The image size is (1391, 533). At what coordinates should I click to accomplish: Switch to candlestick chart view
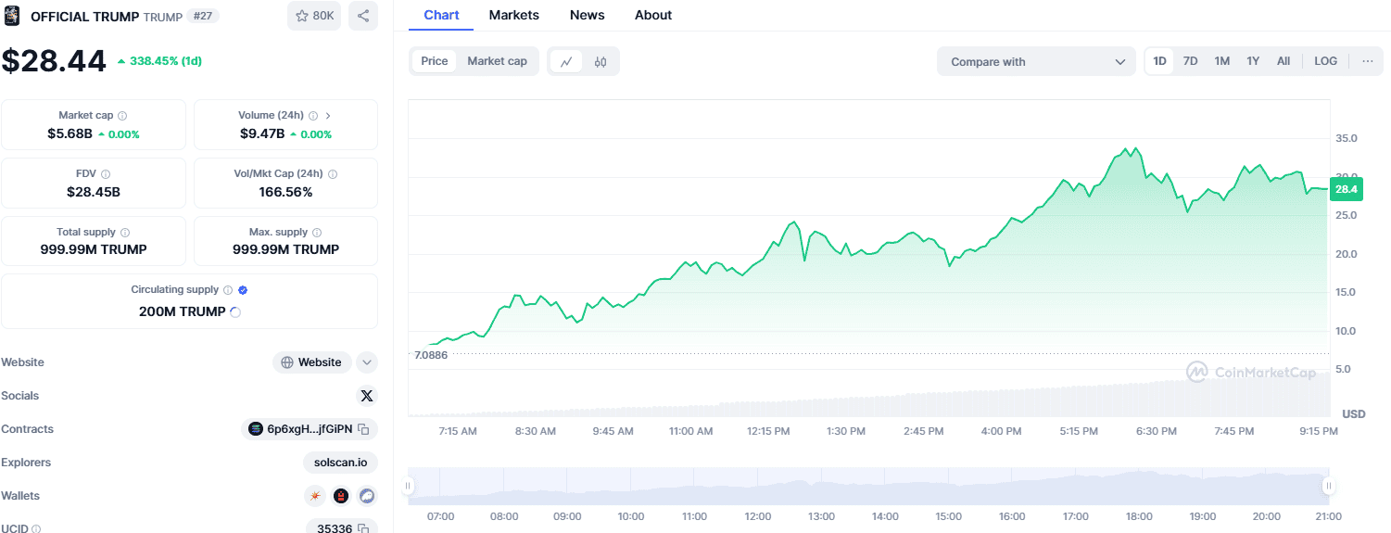point(601,62)
